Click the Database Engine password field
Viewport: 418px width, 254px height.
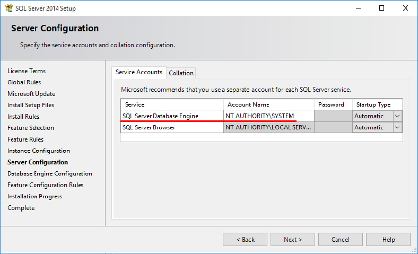(333, 116)
